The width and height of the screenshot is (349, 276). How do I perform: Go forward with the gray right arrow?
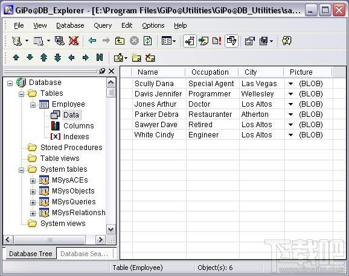106,40
